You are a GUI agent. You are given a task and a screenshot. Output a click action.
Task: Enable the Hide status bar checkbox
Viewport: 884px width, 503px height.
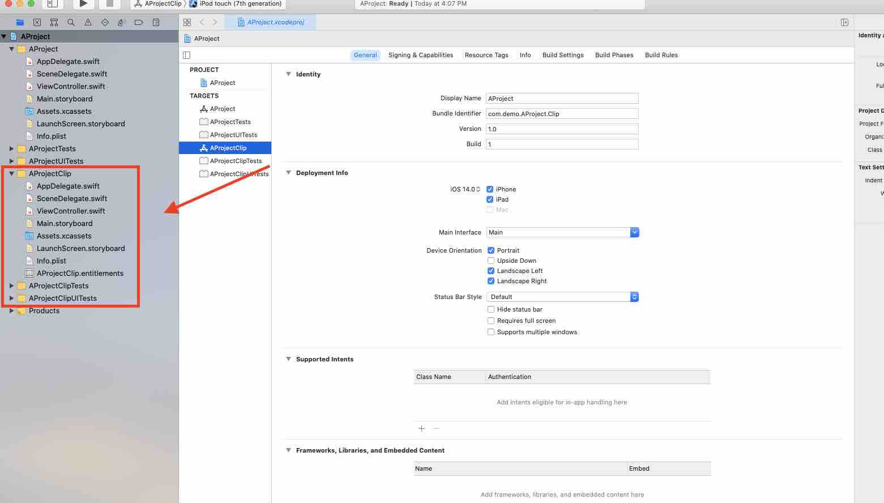(x=491, y=309)
